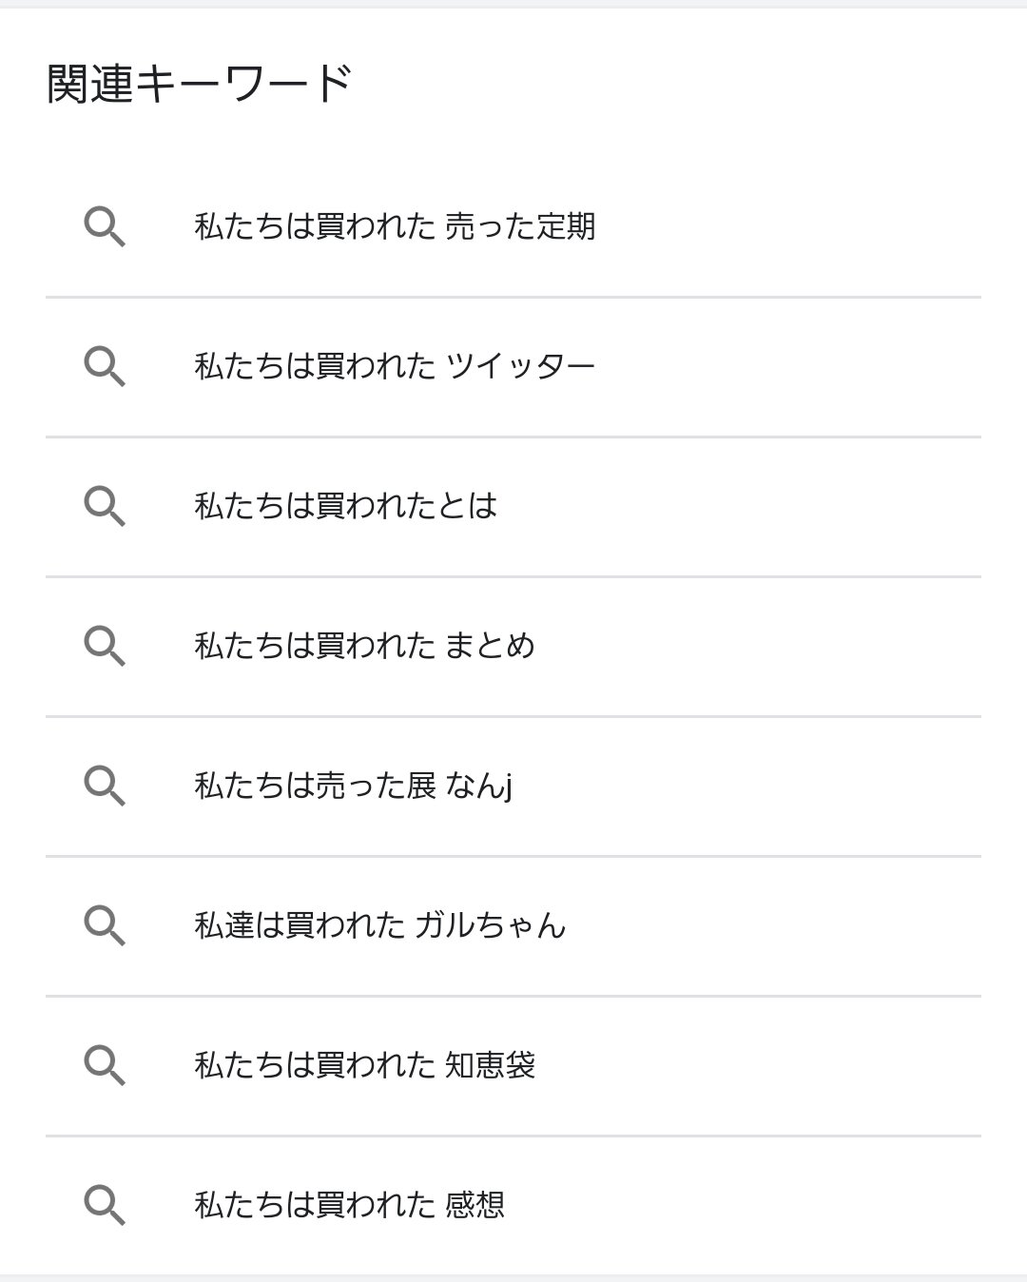This screenshot has height=1282, width=1027.
Task: Select the 私たちは買われた 感想 suggestion
Action: [349, 1205]
